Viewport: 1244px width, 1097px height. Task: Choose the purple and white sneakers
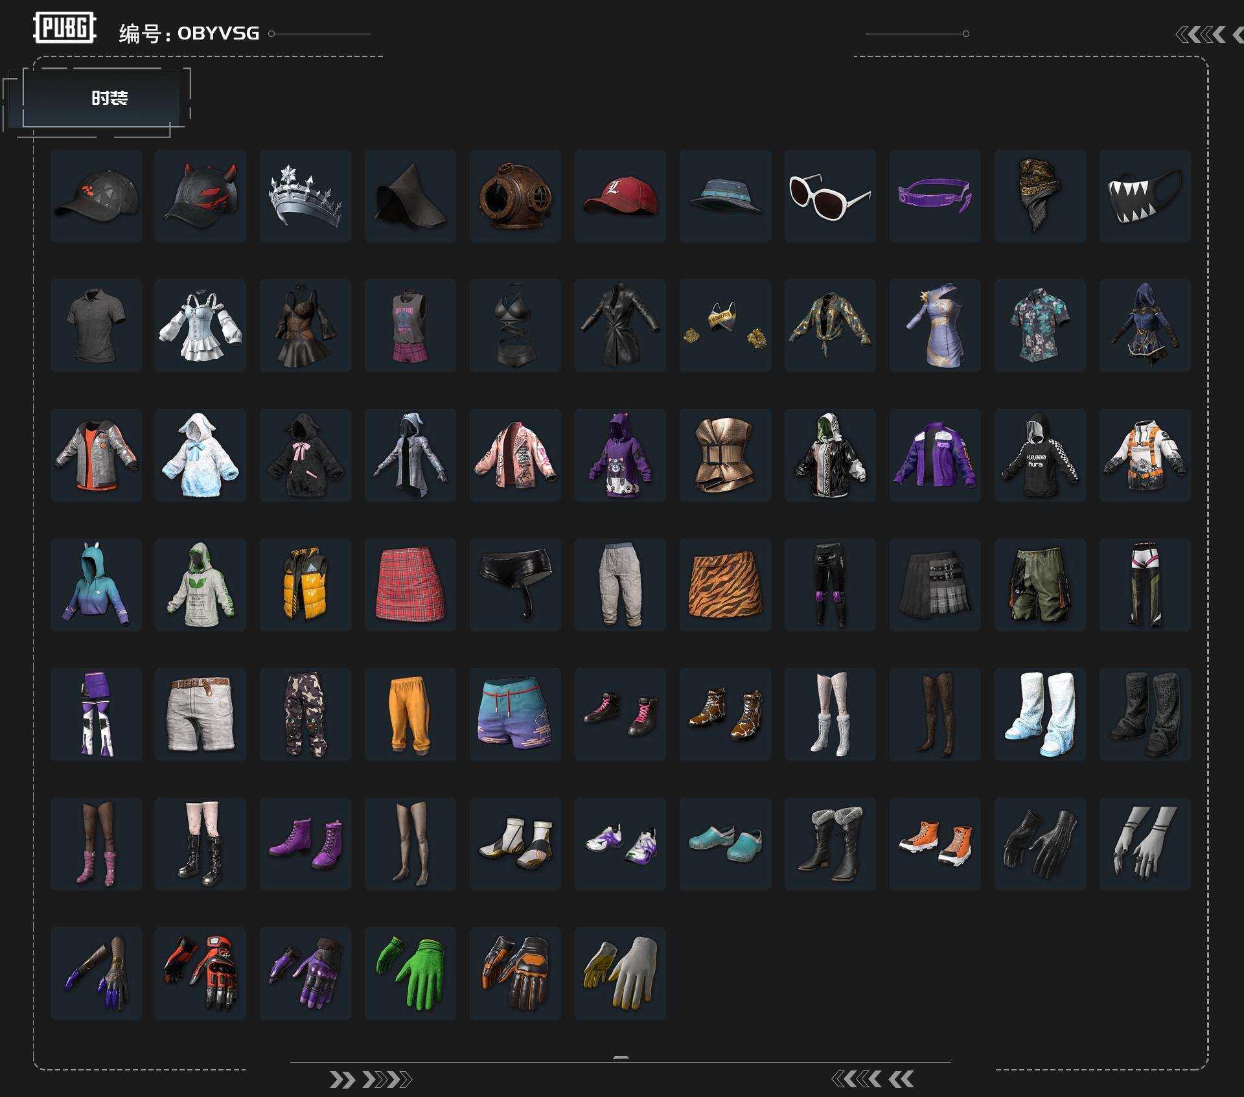[620, 844]
